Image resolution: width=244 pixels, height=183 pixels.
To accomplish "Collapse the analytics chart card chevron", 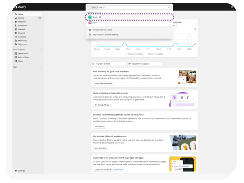I will pyautogui.click(x=195, y=24).
